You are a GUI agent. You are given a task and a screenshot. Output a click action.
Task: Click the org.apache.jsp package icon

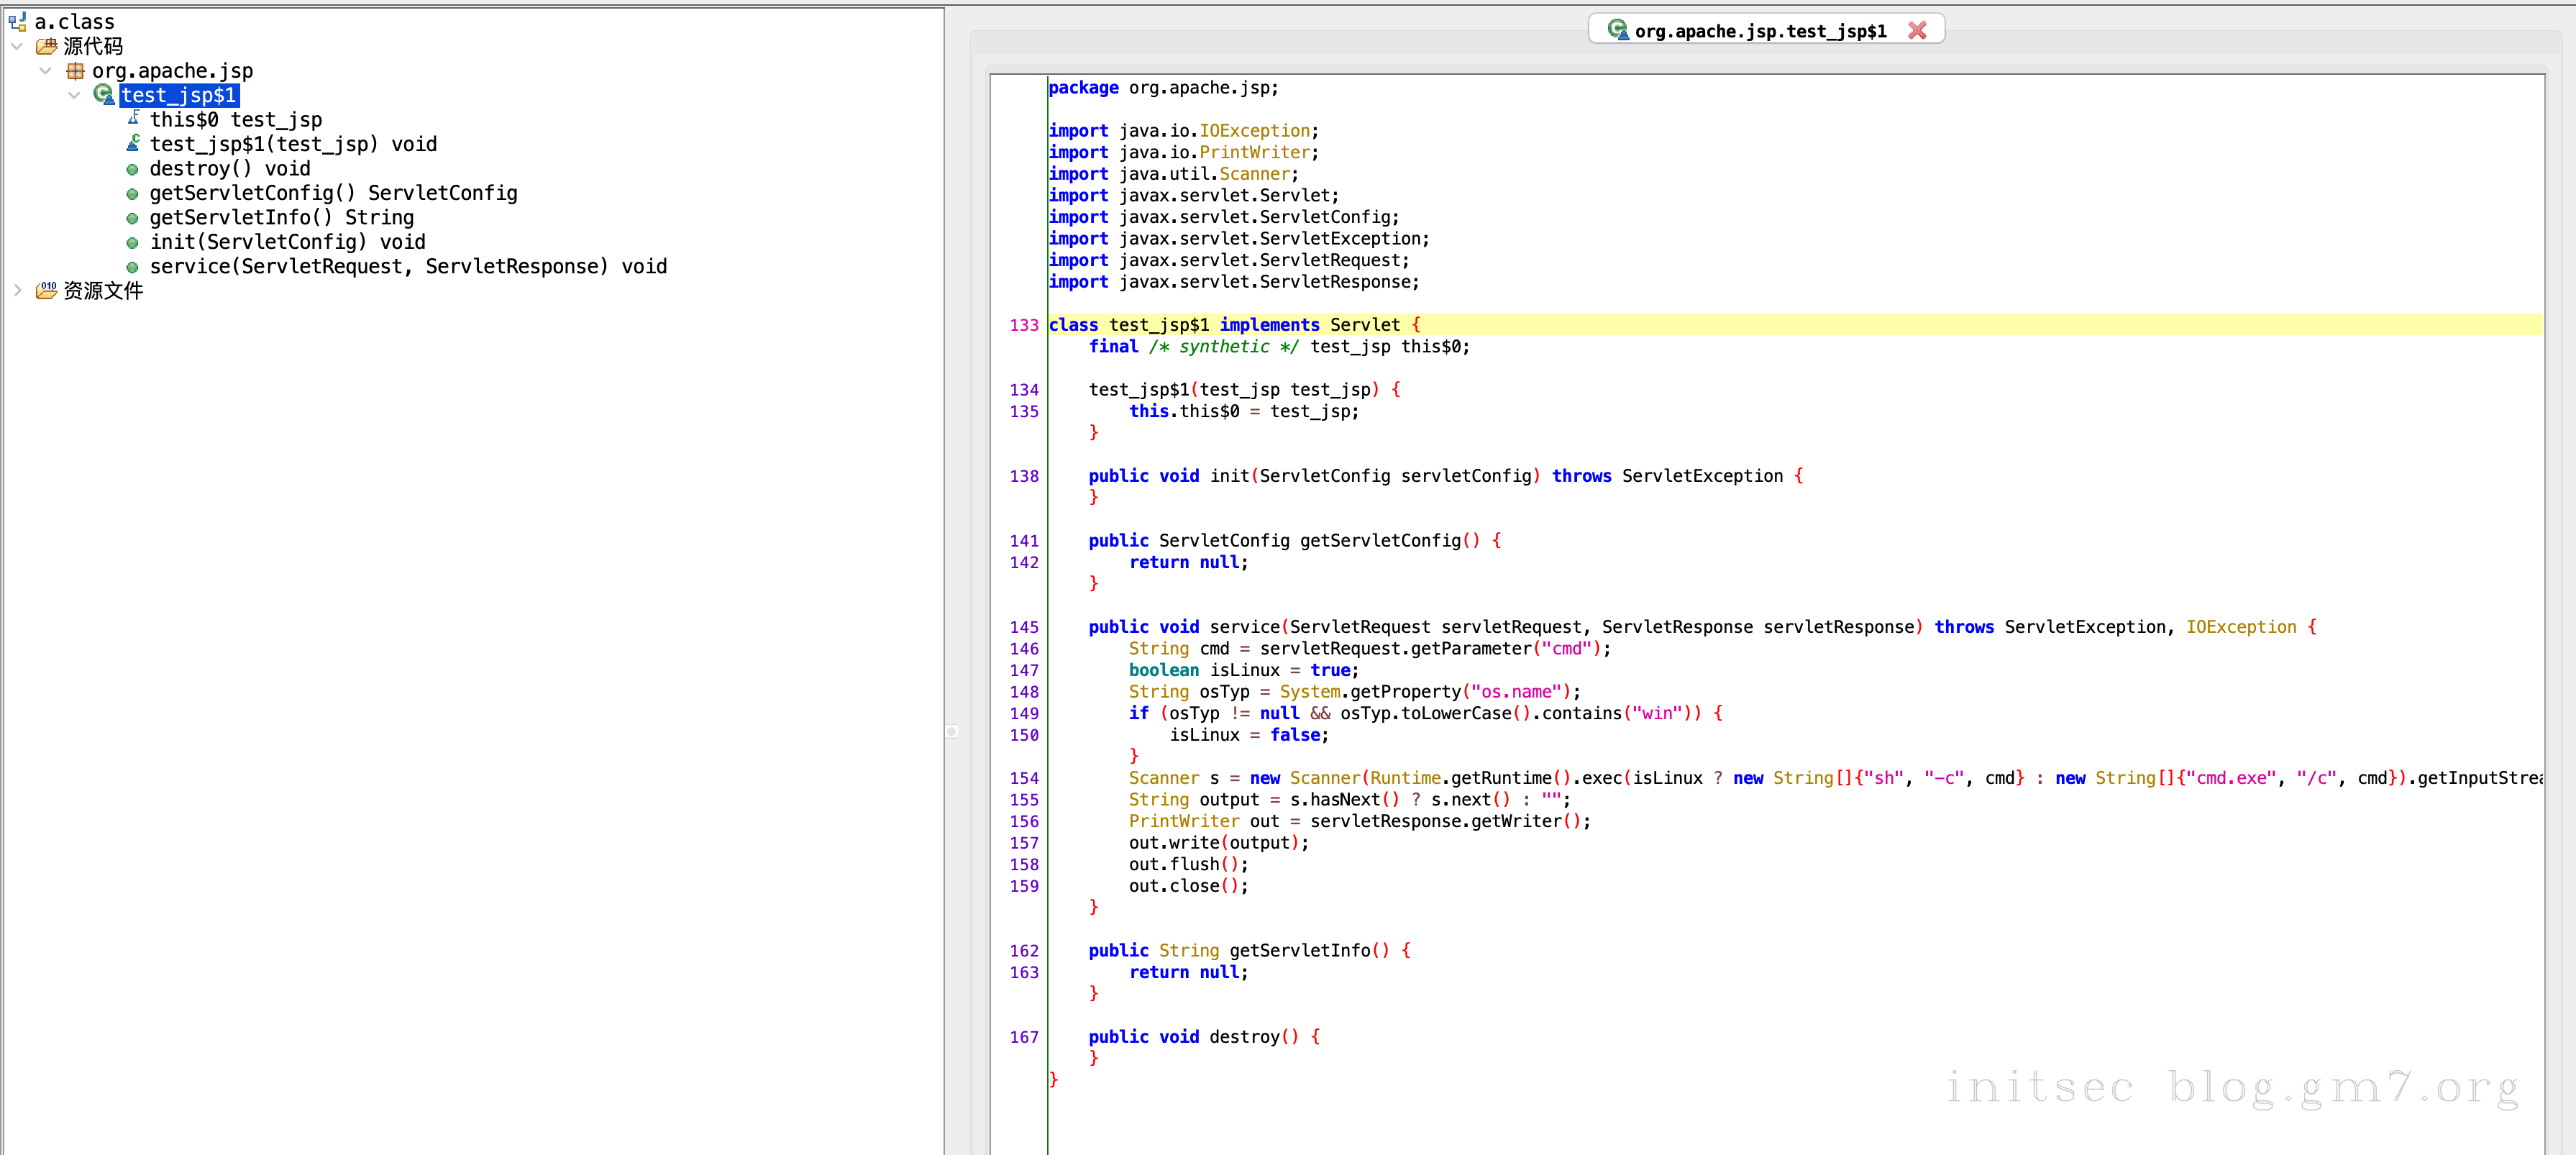point(75,71)
